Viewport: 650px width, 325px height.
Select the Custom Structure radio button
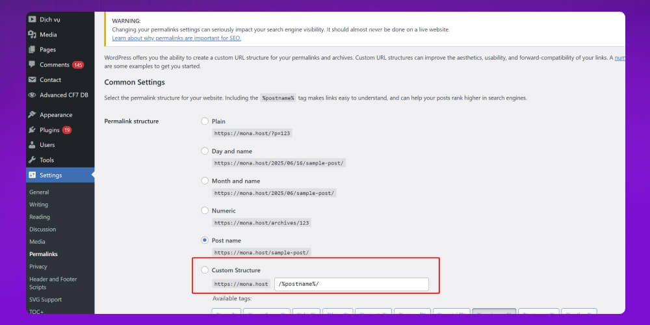pyautogui.click(x=205, y=270)
